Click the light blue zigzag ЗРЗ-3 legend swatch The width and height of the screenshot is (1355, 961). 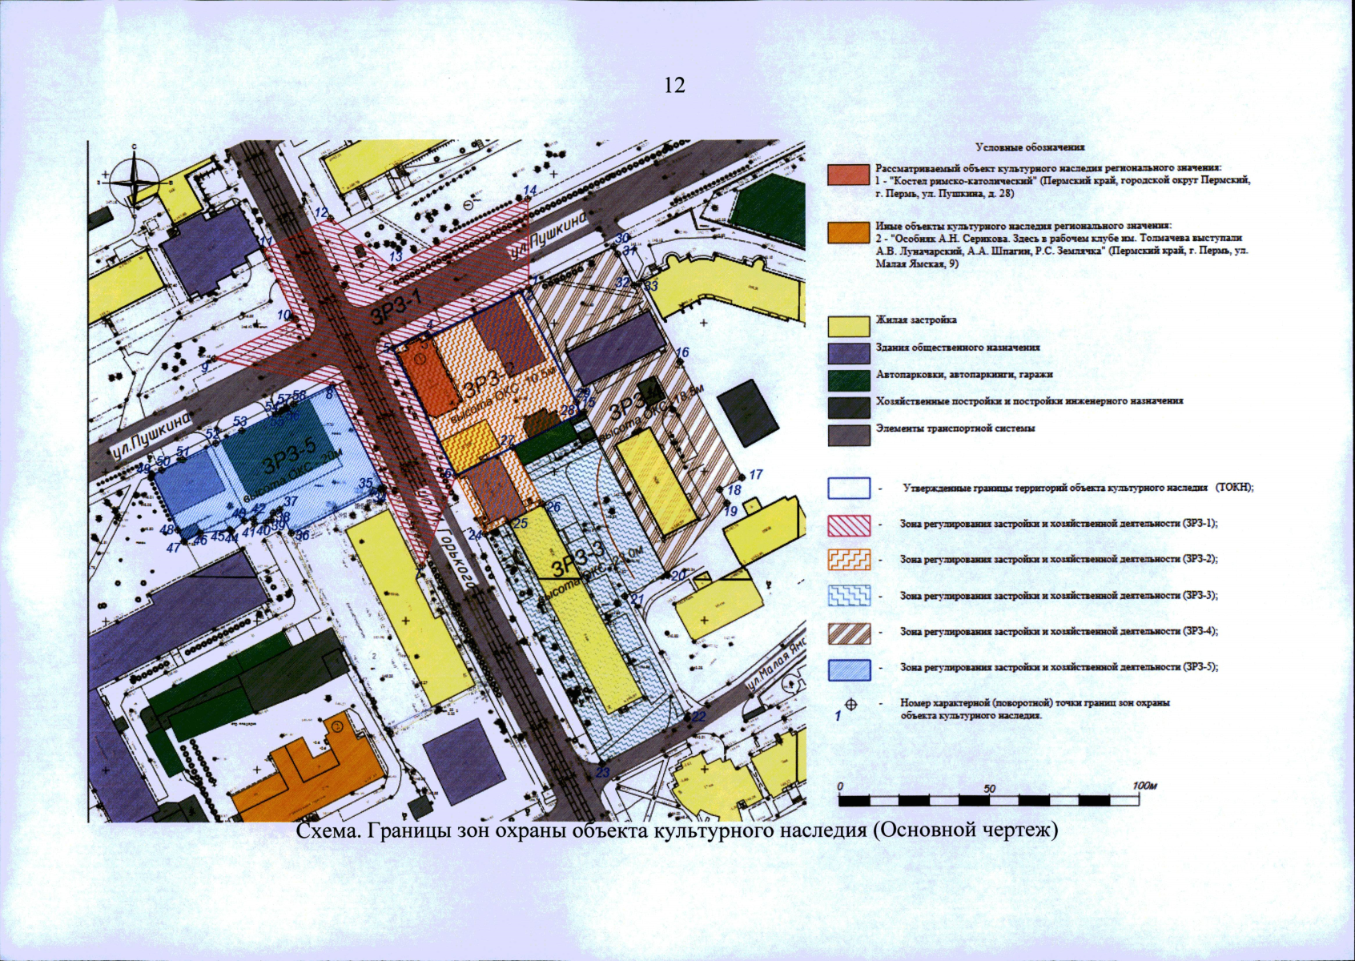[849, 596]
